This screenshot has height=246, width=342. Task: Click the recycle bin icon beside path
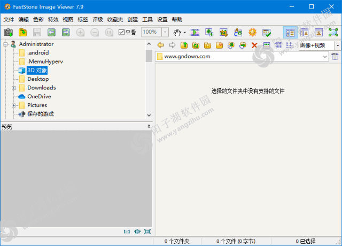335,56
